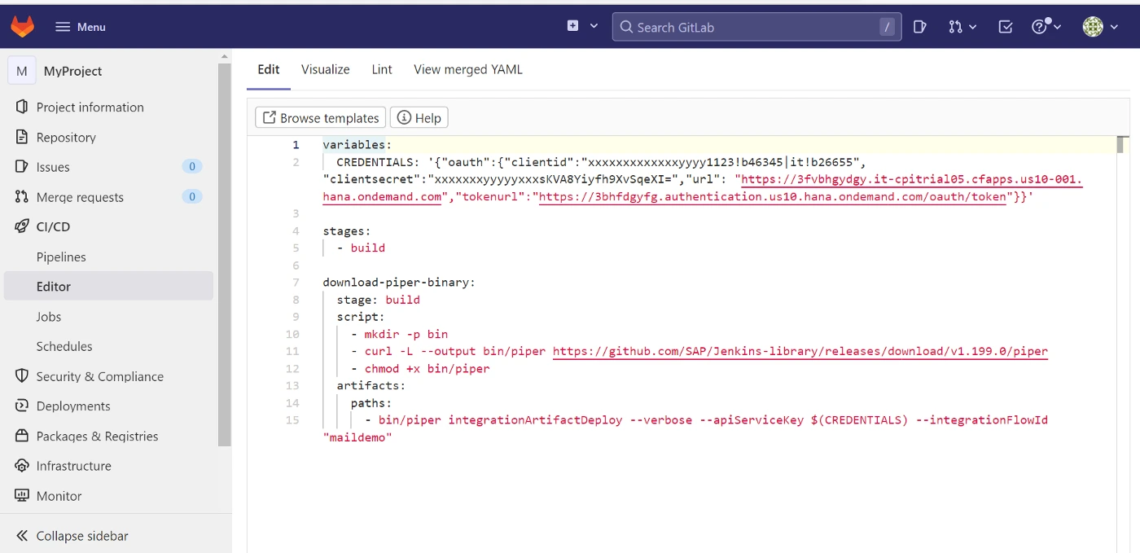Select Monitor in the sidebar
This screenshot has width=1140, height=553.
[x=59, y=495]
